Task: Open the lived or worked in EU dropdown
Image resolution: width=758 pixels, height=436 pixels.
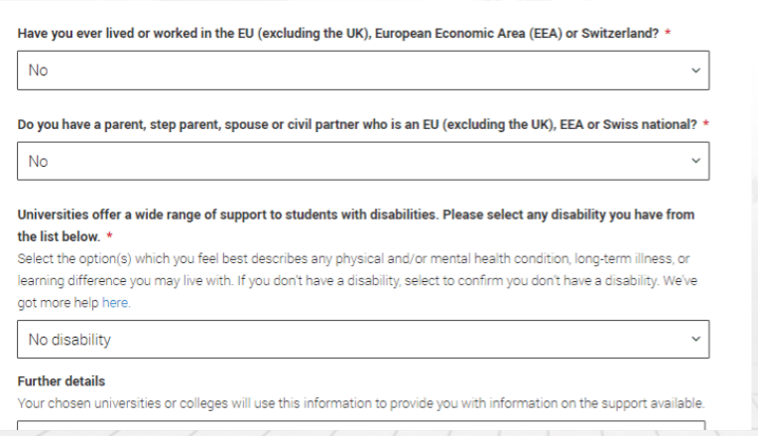Action: pos(363,71)
